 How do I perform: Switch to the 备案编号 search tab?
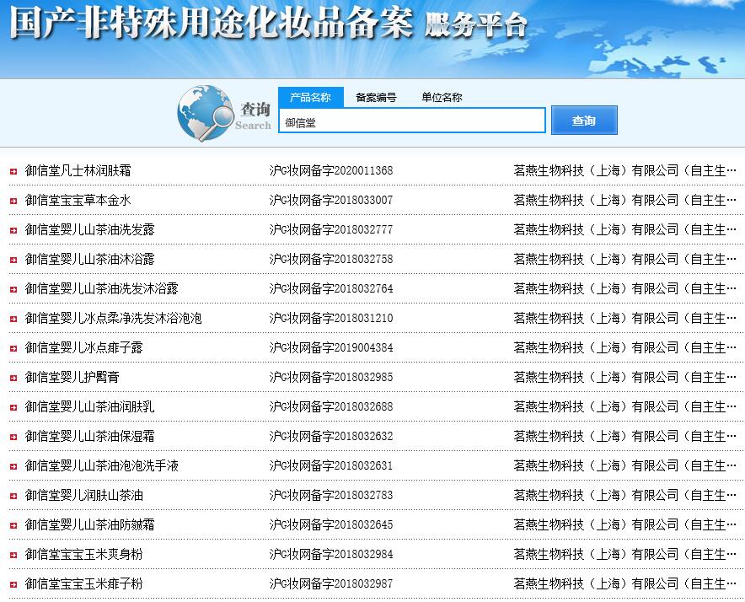pyautogui.click(x=377, y=97)
